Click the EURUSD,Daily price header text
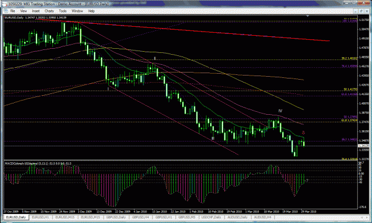This screenshot has height=223, width=372. 36,17
